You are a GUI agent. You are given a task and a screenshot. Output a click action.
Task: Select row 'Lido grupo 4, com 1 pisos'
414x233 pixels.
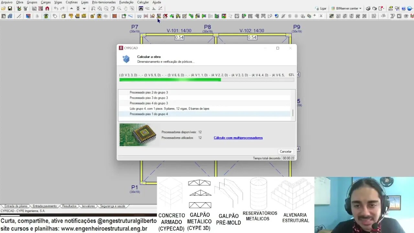coord(204,109)
